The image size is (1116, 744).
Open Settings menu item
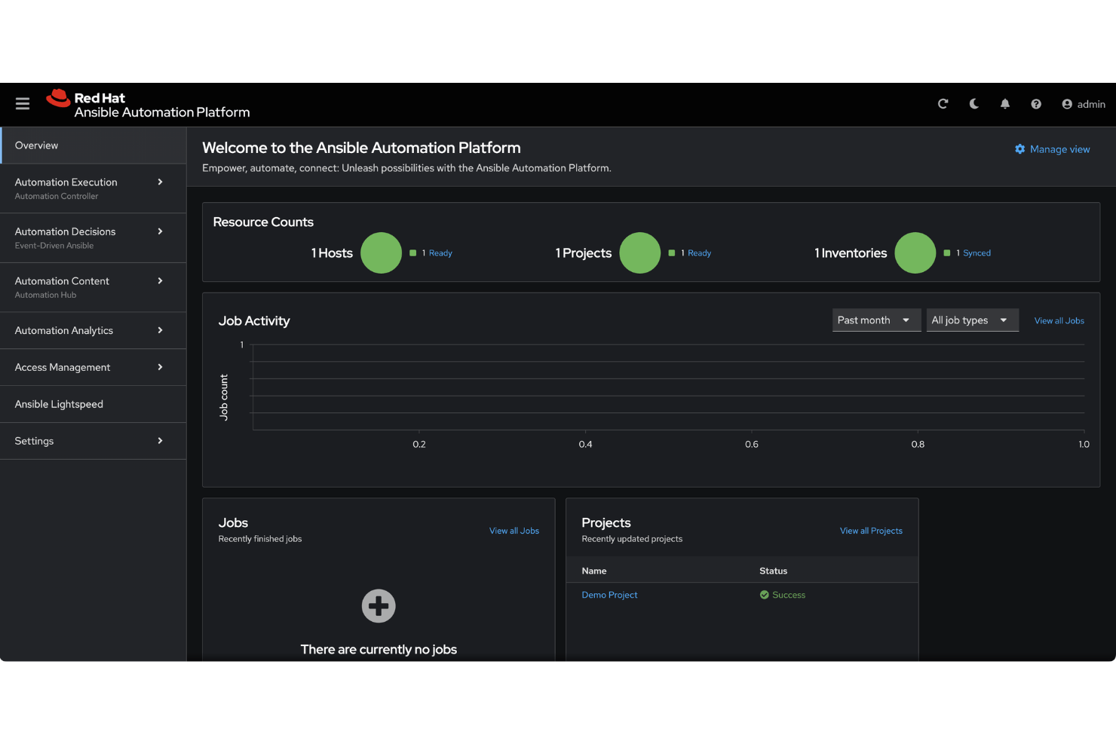pos(94,441)
